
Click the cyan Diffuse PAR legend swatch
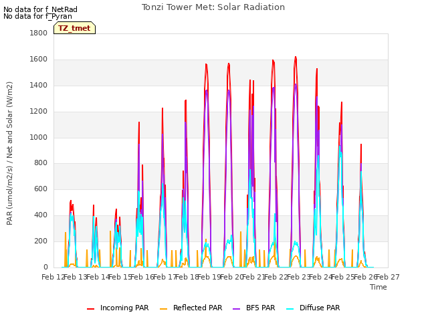290,308
